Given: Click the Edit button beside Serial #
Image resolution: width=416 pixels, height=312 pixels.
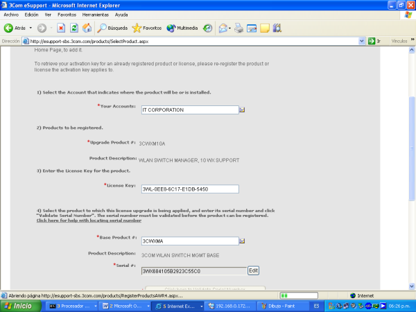Looking at the screenshot, I should coord(253,270).
